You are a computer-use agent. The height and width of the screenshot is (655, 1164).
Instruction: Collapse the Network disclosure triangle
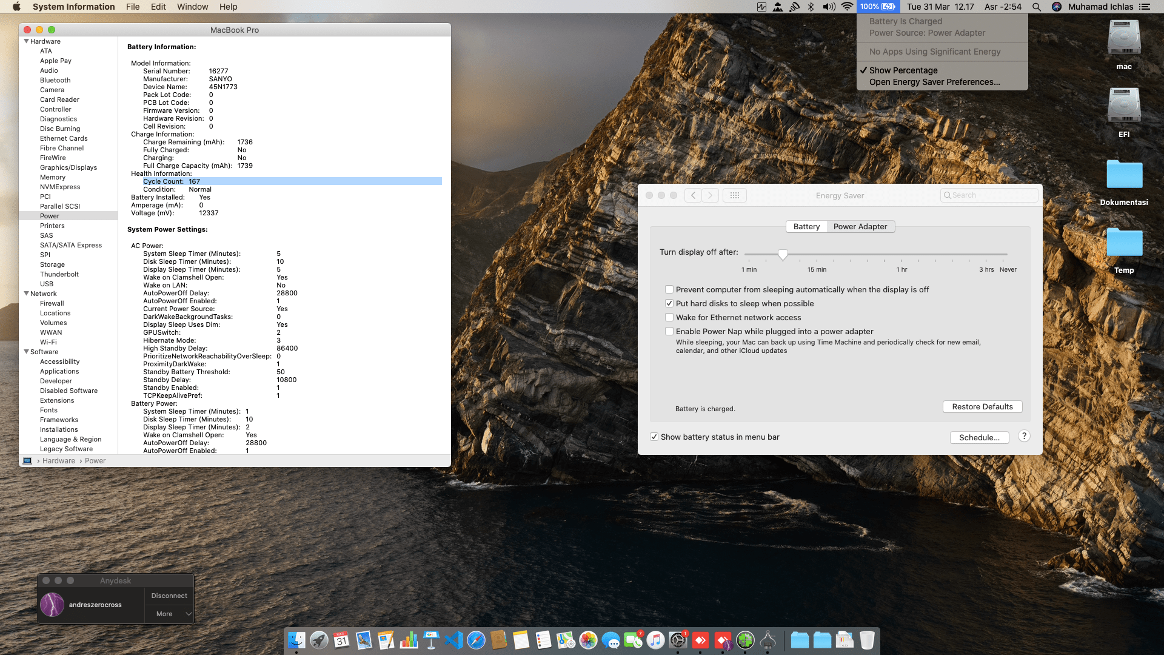[x=26, y=294]
